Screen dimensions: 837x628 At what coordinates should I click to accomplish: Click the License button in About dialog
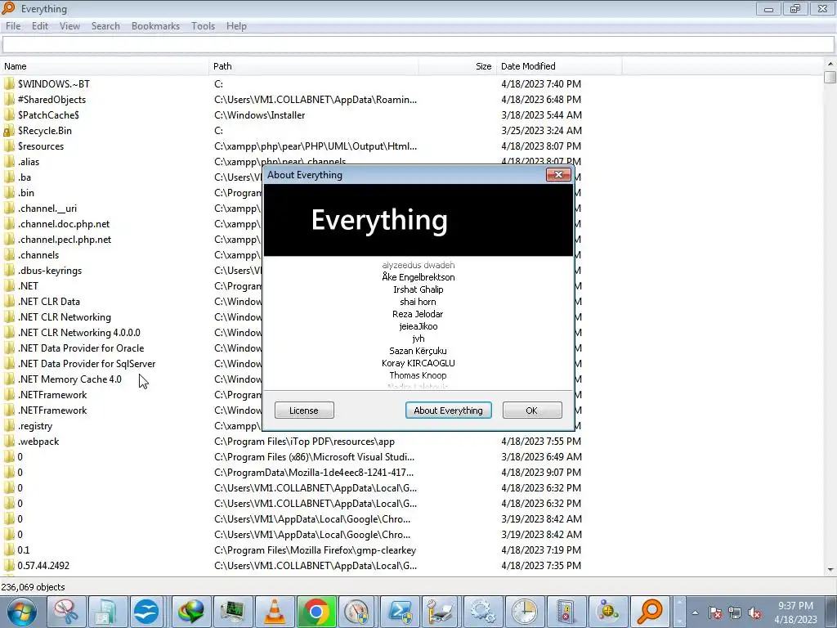point(304,410)
